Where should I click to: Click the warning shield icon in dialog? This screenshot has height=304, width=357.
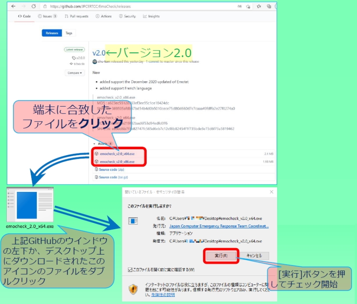tap(133, 289)
